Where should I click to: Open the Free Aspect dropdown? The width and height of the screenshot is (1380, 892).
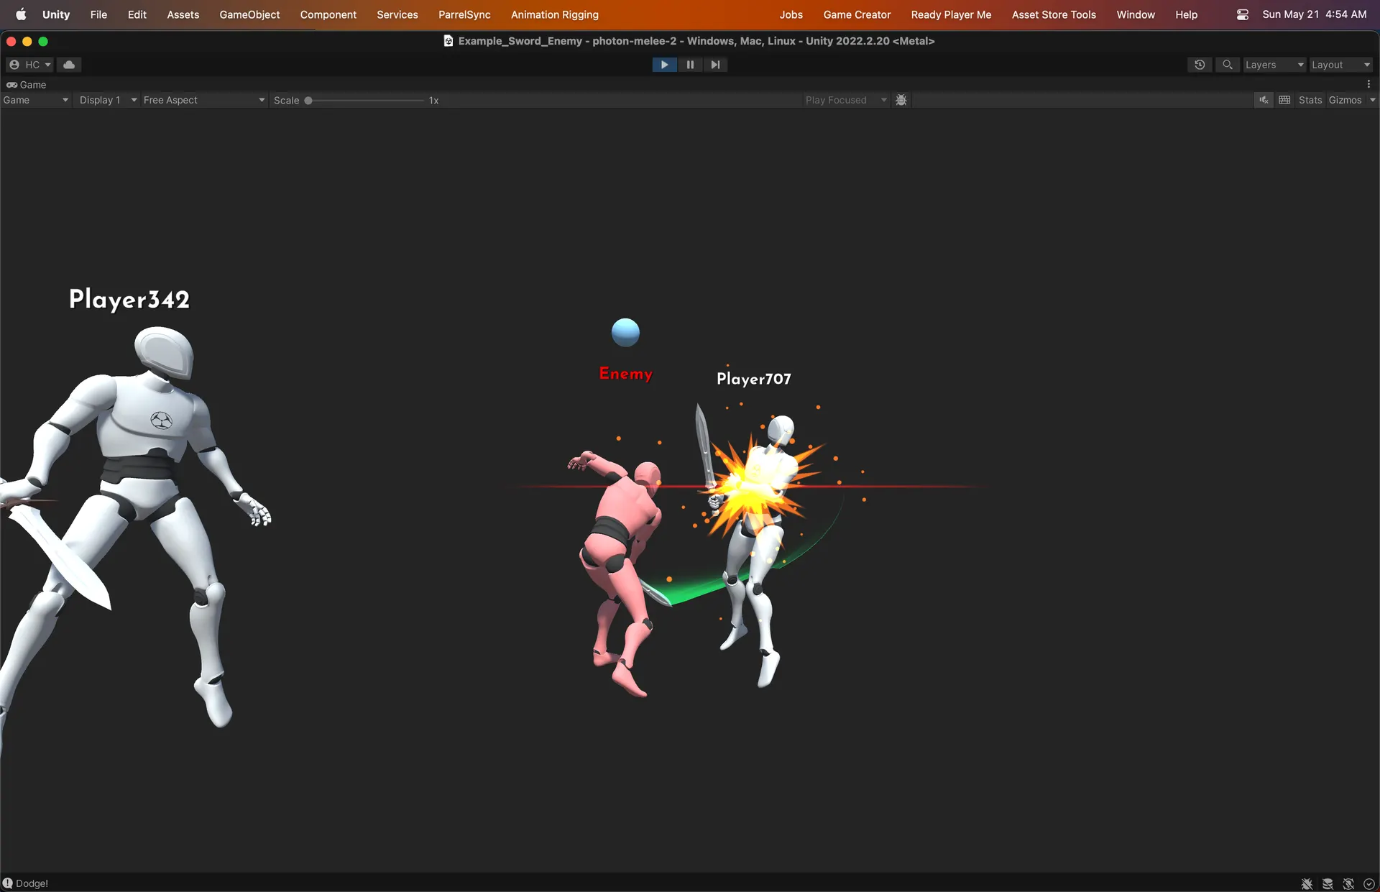coord(204,100)
